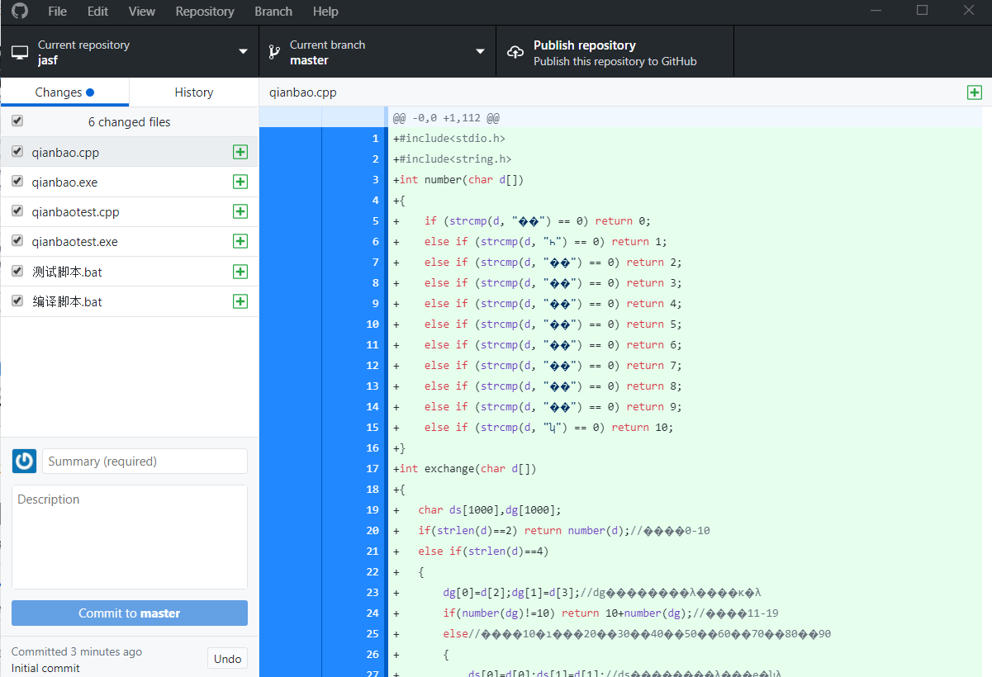Click the added-file icon beside qianbao.cpp
The width and height of the screenshot is (992, 677).
(240, 152)
